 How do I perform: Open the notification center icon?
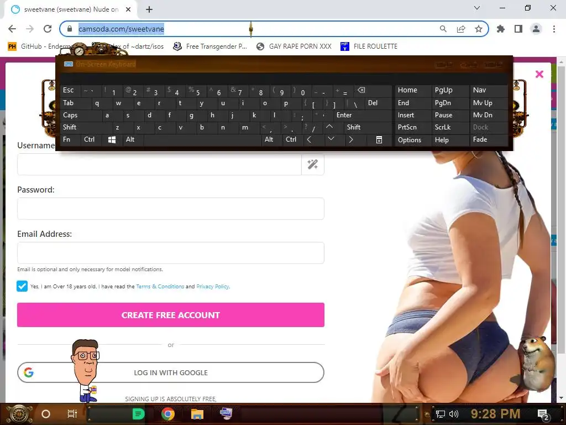pos(543,414)
